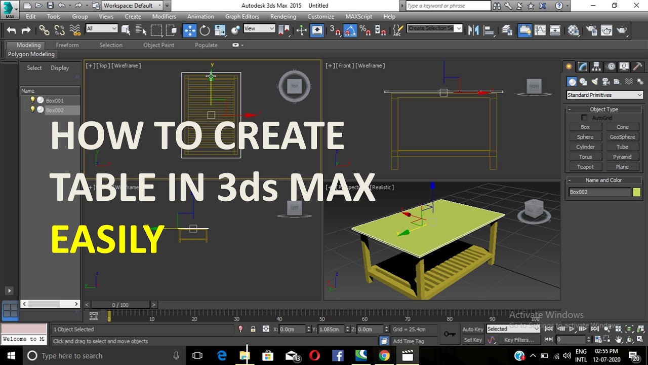Toggle Percent Snap in toolbar
Image resolution: width=648 pixels, height=365 pixels.
[365, 30]
